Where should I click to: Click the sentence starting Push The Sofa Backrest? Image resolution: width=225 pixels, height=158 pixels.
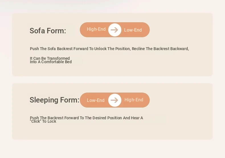109,49
